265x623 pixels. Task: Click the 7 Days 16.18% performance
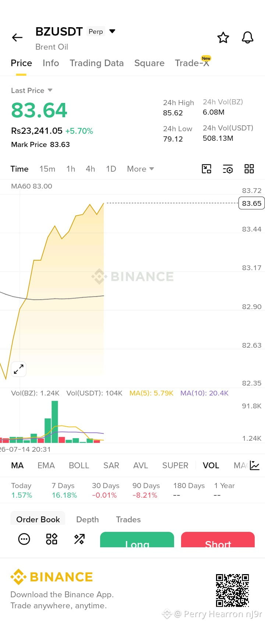(64, 490)
